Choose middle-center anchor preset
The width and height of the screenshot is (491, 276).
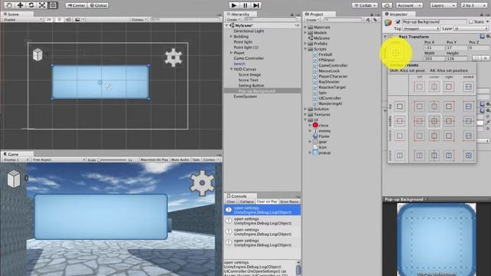pyautogui.click(x=434, y=121)
